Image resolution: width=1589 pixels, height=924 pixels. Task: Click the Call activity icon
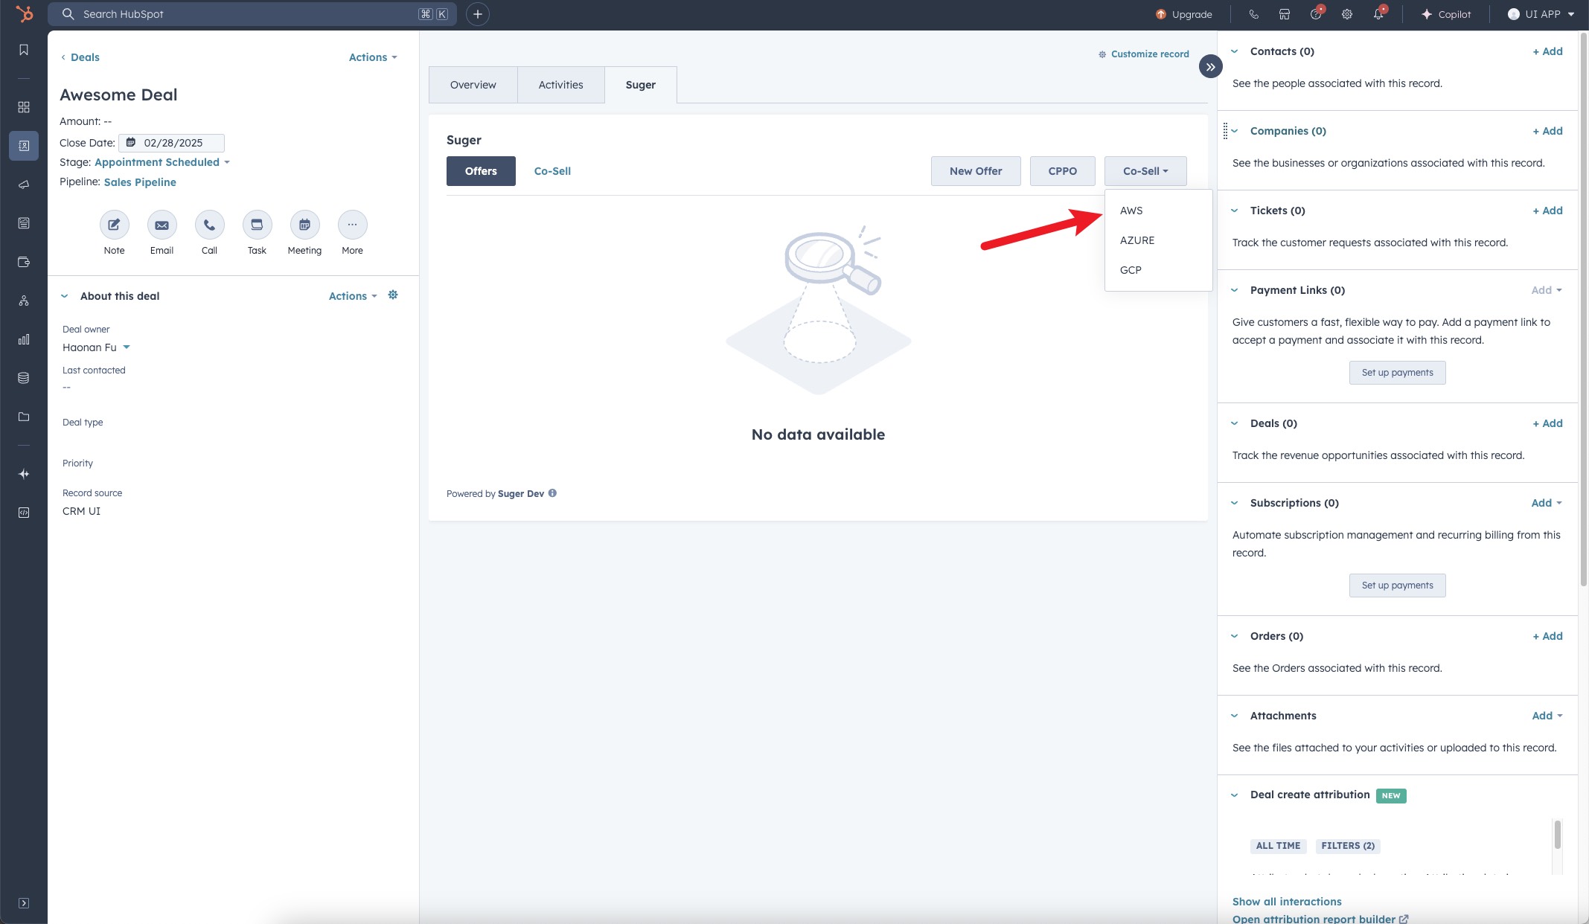point(209,225)
